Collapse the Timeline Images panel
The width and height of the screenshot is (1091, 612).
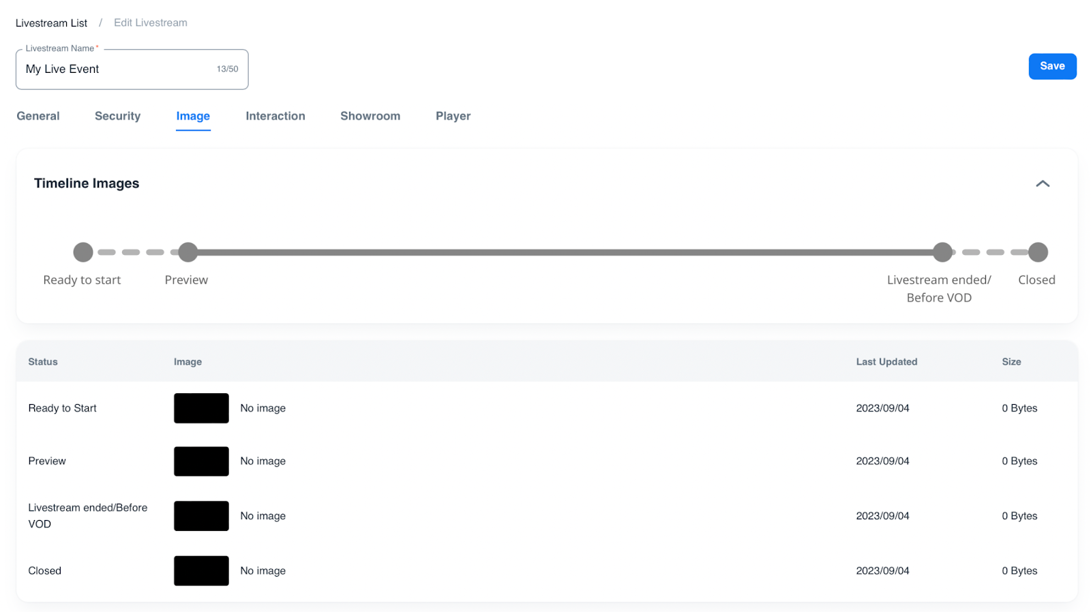pyautogui.click(x=1042, y=184)
